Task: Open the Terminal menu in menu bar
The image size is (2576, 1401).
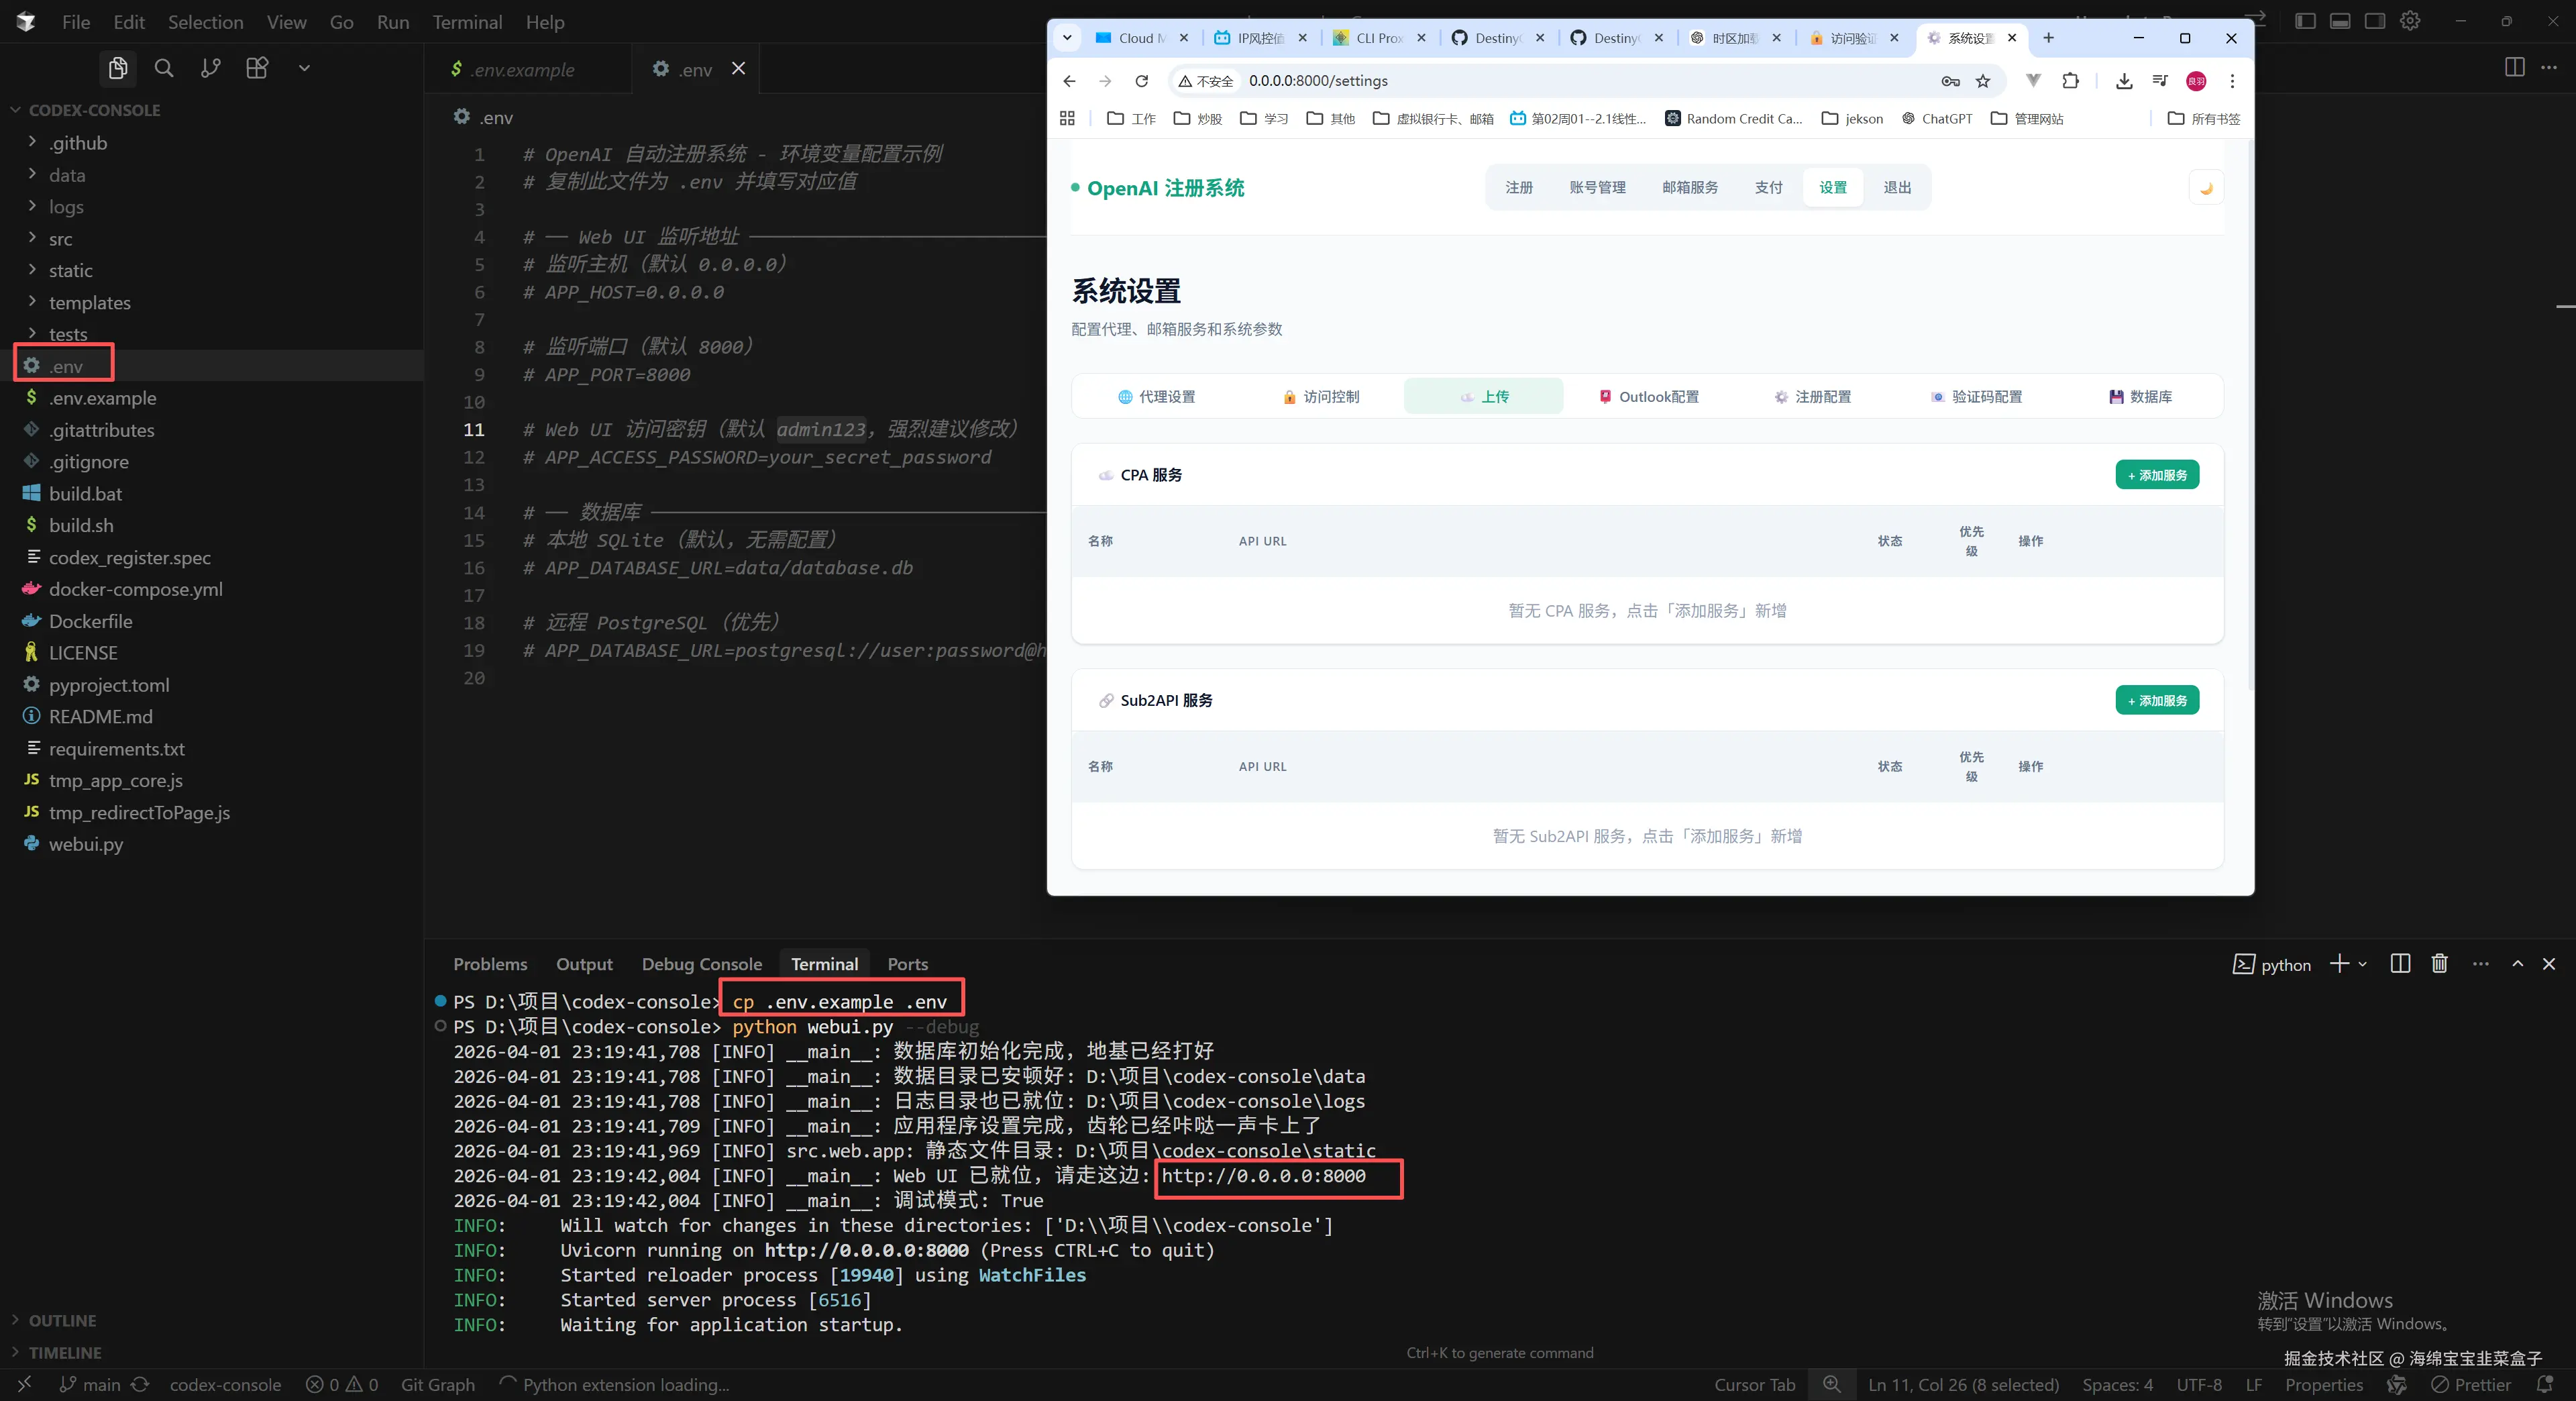Action: [467, 22]
